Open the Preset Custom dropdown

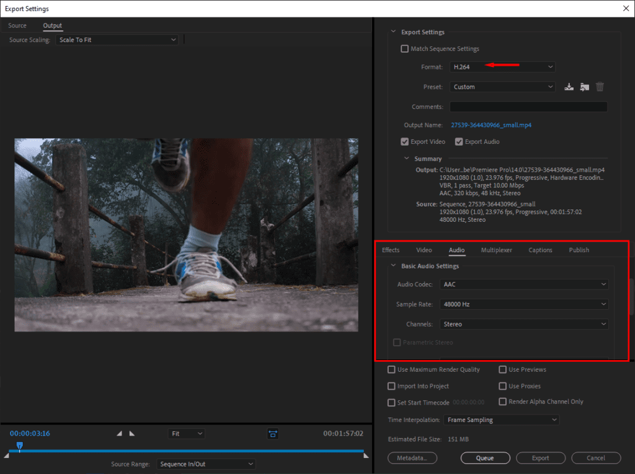pyautogui.click(x=502, y=87)
